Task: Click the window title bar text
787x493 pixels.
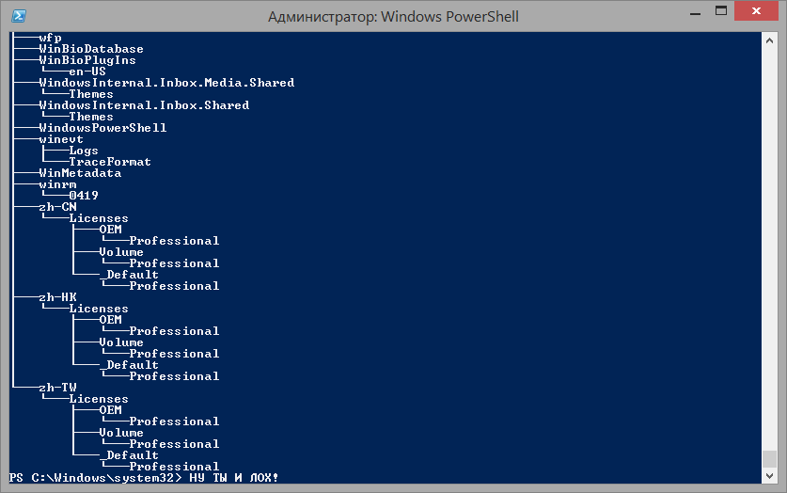Action: click(393, 16)
